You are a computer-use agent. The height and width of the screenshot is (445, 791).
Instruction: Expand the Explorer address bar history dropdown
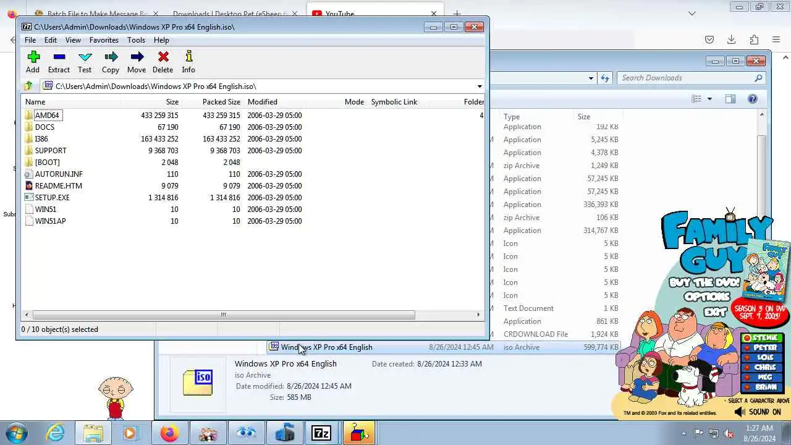click(x=591, y=78)
